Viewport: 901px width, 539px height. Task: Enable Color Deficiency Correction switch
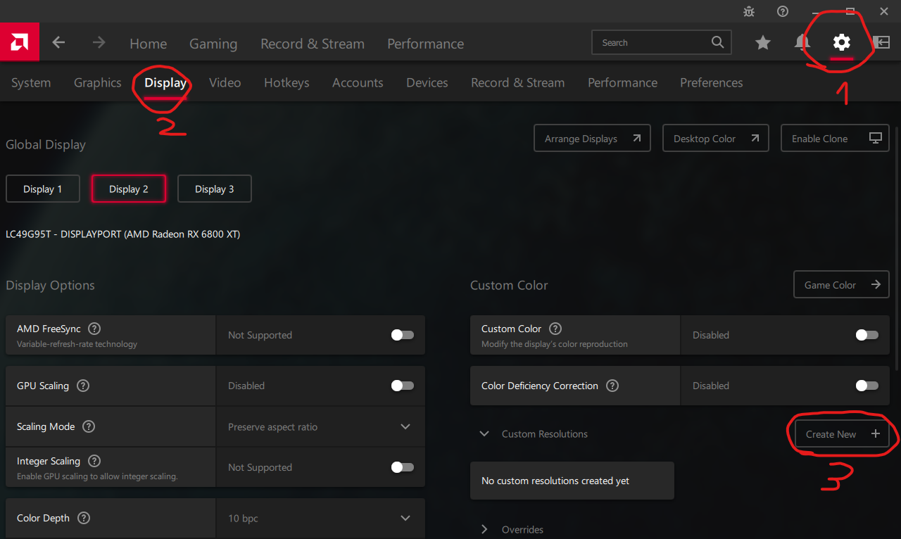click(867, 386)
